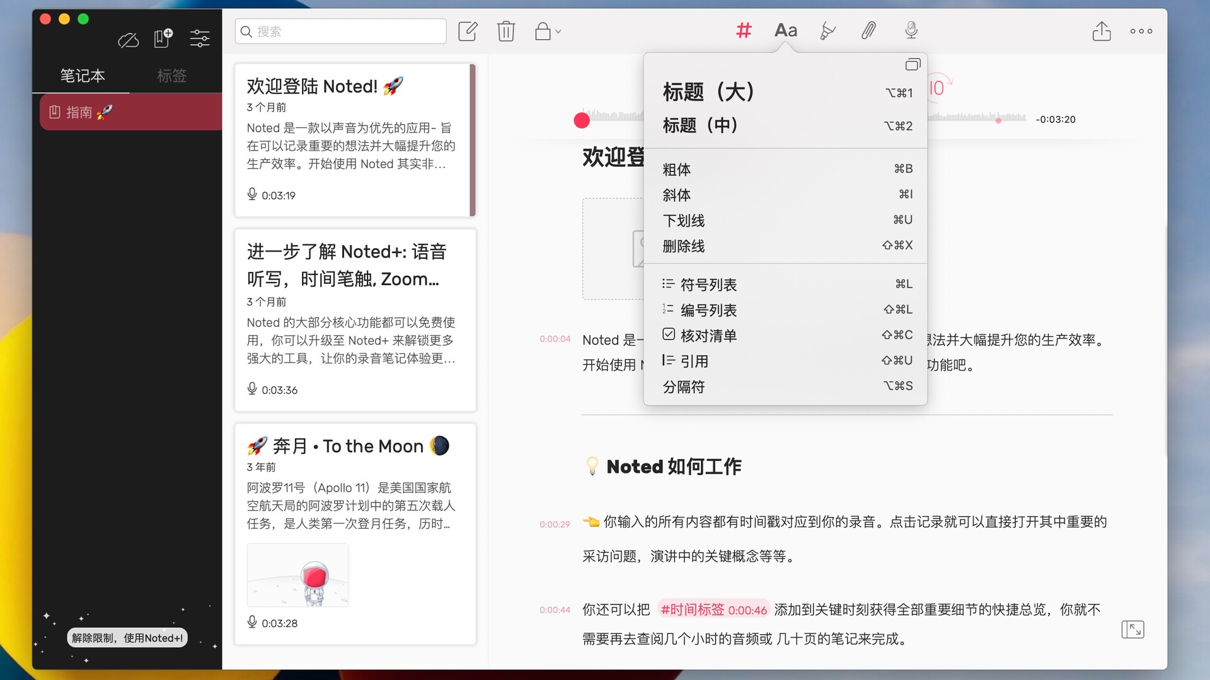Apply 斜体 italic formatting

785,195
